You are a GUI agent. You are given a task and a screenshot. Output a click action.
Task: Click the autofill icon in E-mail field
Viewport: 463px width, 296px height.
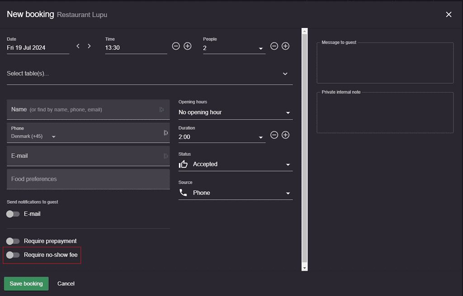point(165,156)
